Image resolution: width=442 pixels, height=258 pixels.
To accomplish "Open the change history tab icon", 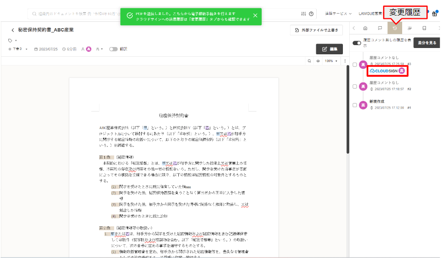I will click(x=394, y=29).
